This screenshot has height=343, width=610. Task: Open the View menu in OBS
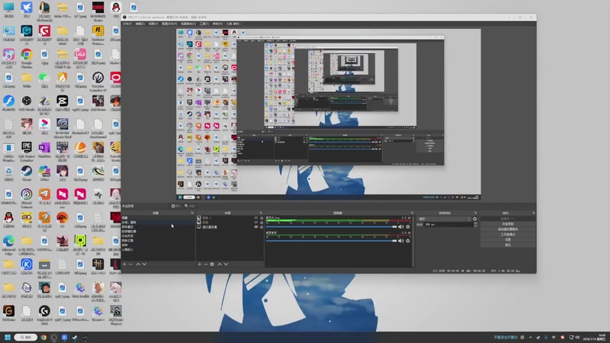pyautogui.click(x=153, y=24)
